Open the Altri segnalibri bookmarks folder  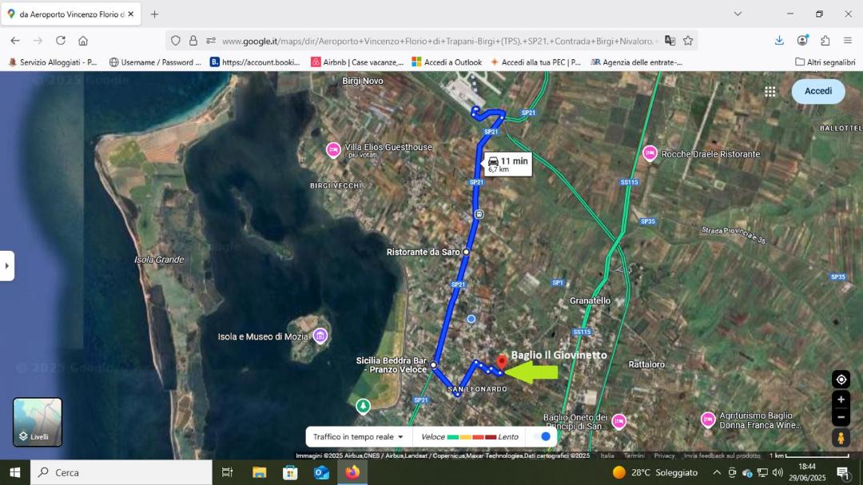click(x=825, y=62)
